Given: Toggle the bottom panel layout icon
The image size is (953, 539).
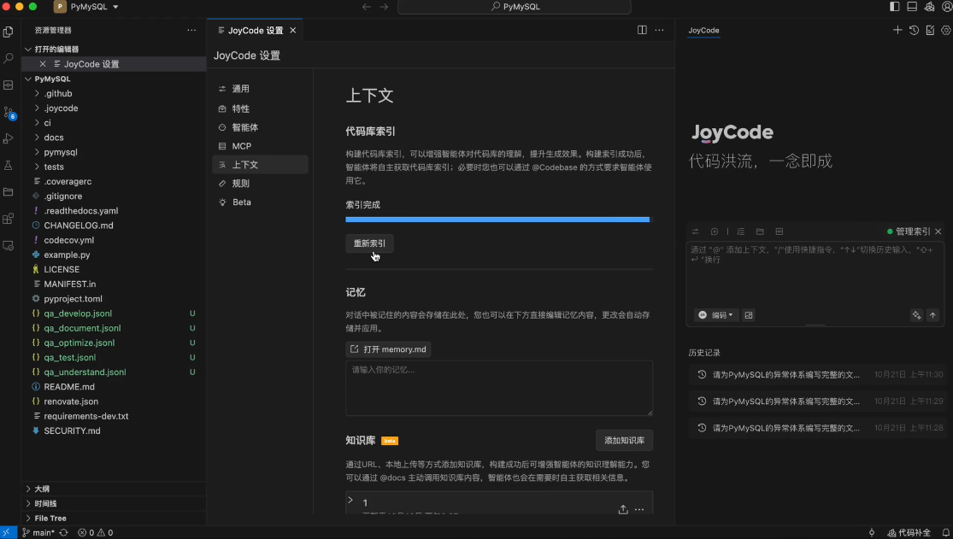Looking at the screenshot, I should 912,7.
